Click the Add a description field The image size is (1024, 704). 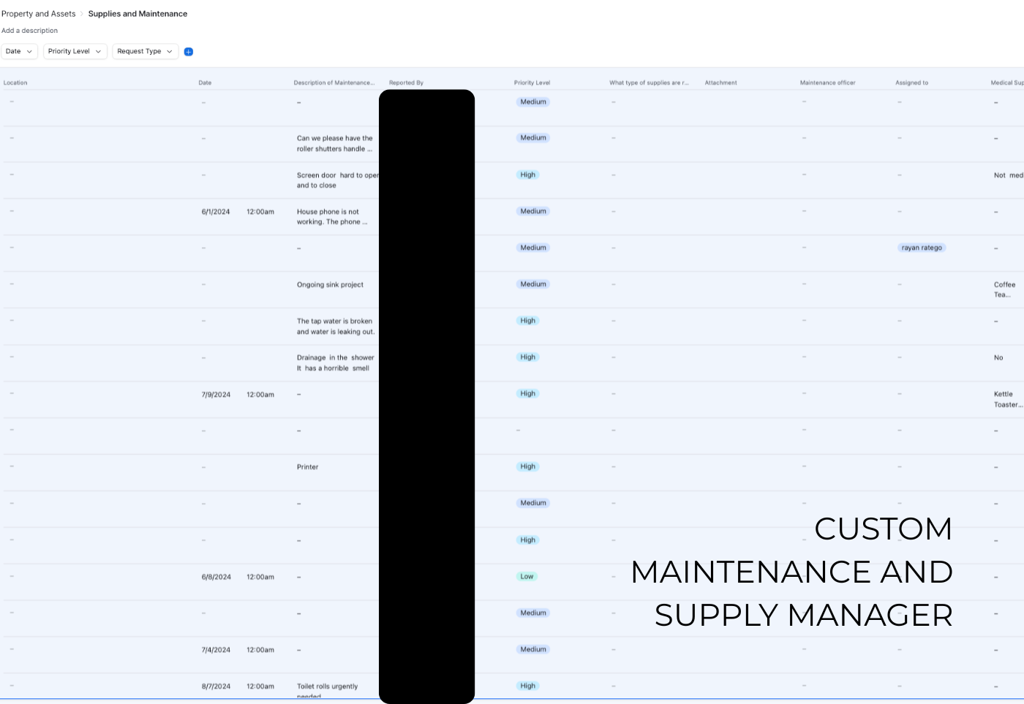pos(30,31)
